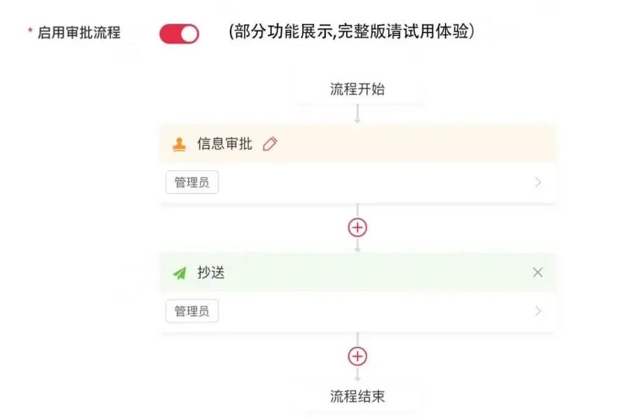Click the 抄送 node title
This screenshot has height=418, width=625.
pyautogui.click(x=211, y=273)
